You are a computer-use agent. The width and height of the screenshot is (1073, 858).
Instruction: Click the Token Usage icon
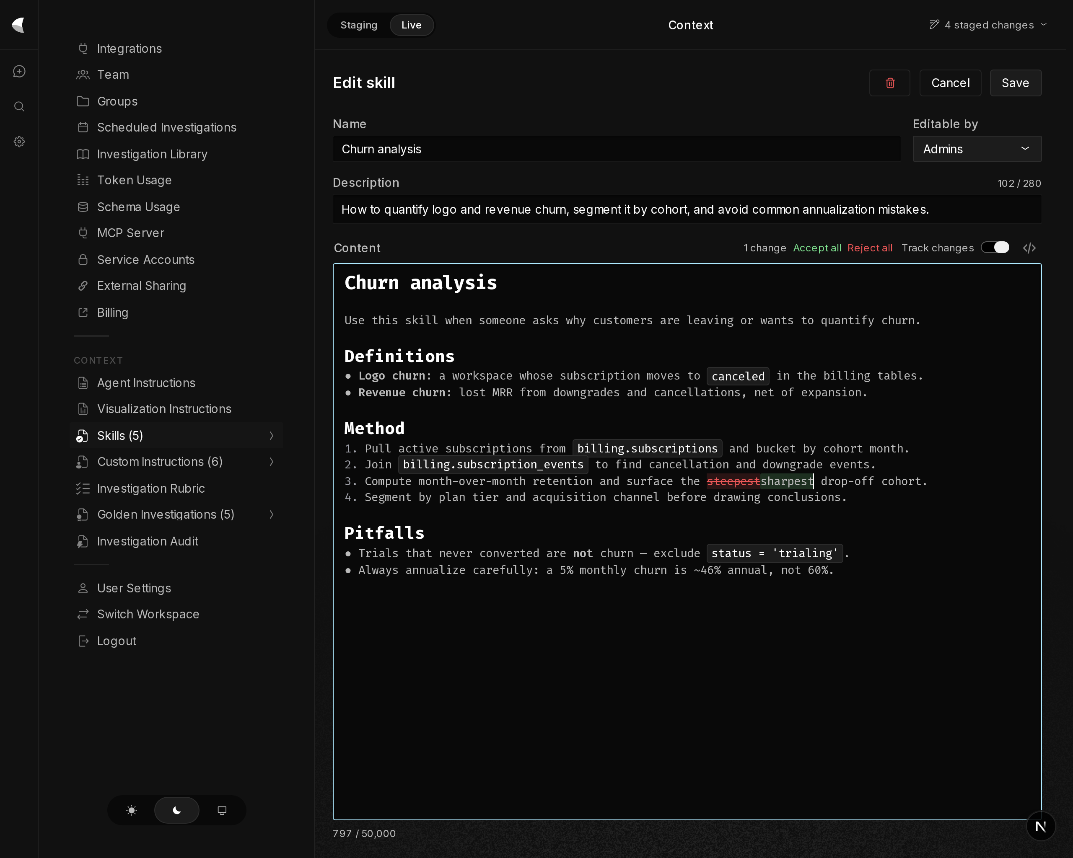(x=83, y=180)
